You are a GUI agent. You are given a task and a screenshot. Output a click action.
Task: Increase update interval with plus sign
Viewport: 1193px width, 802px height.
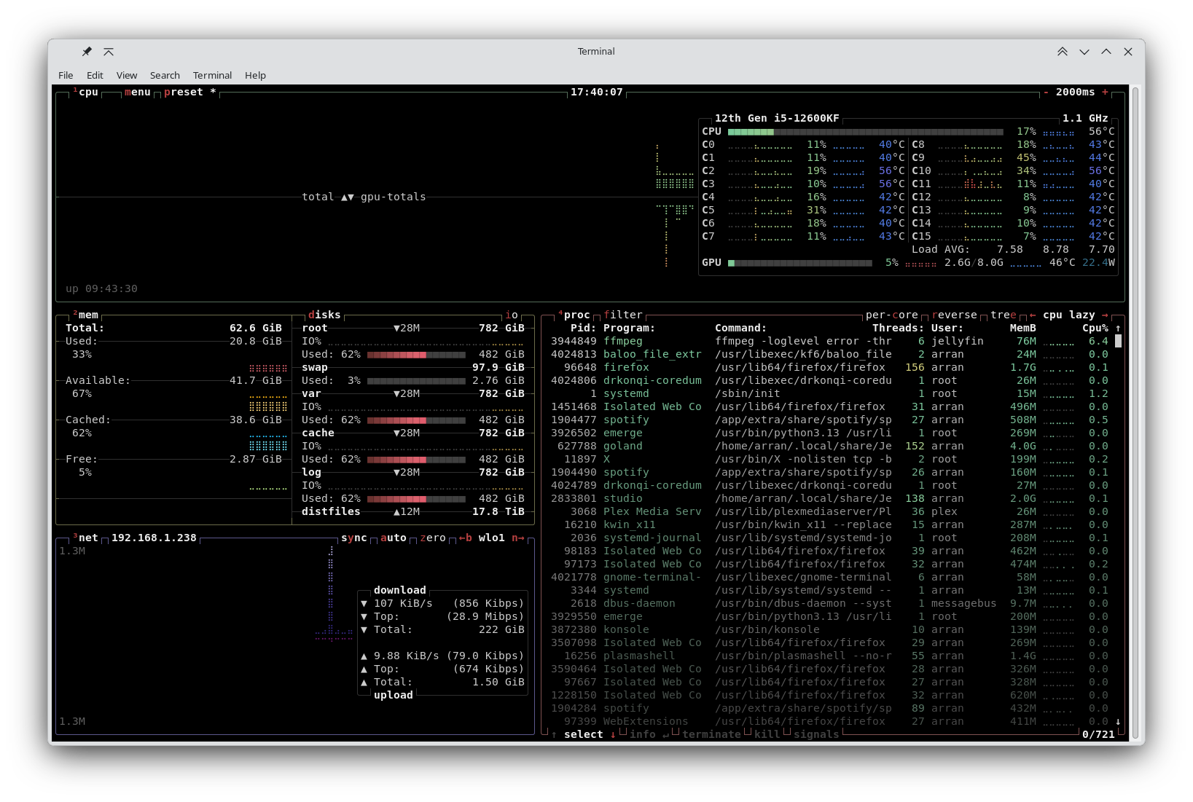(x=1105, y=93)
